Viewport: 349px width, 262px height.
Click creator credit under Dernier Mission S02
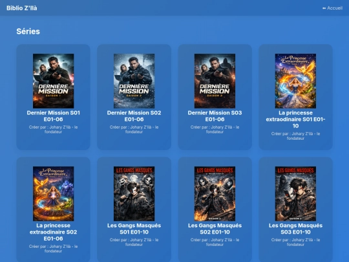click(134, 129)
